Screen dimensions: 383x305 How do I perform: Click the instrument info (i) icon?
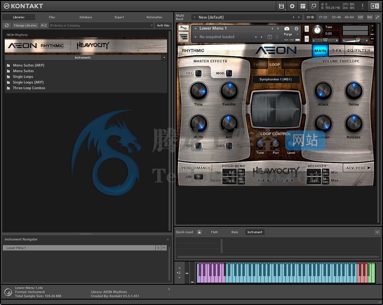coord(296,28)
